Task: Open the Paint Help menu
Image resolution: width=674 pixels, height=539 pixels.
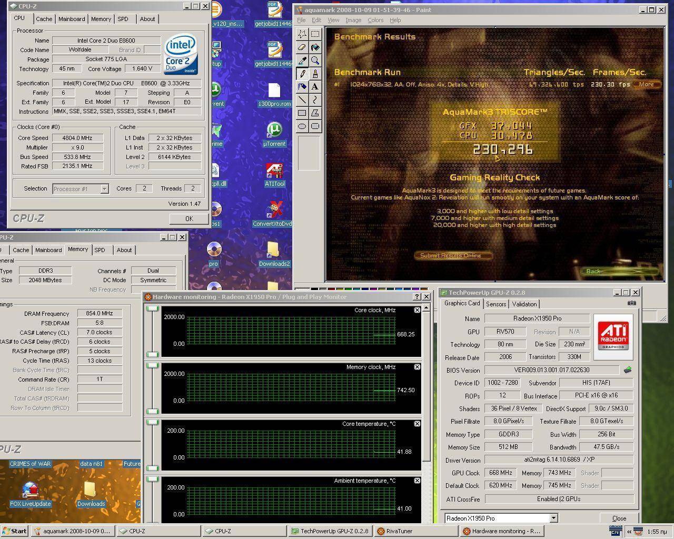Action: click(395, 20)
